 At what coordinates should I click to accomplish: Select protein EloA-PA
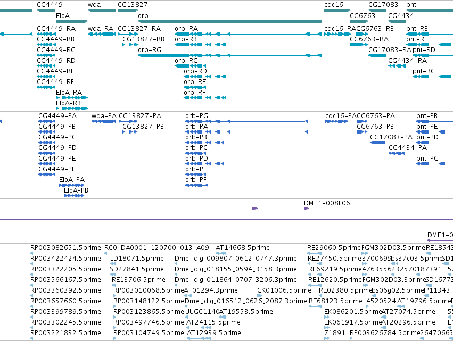(72, 180)
